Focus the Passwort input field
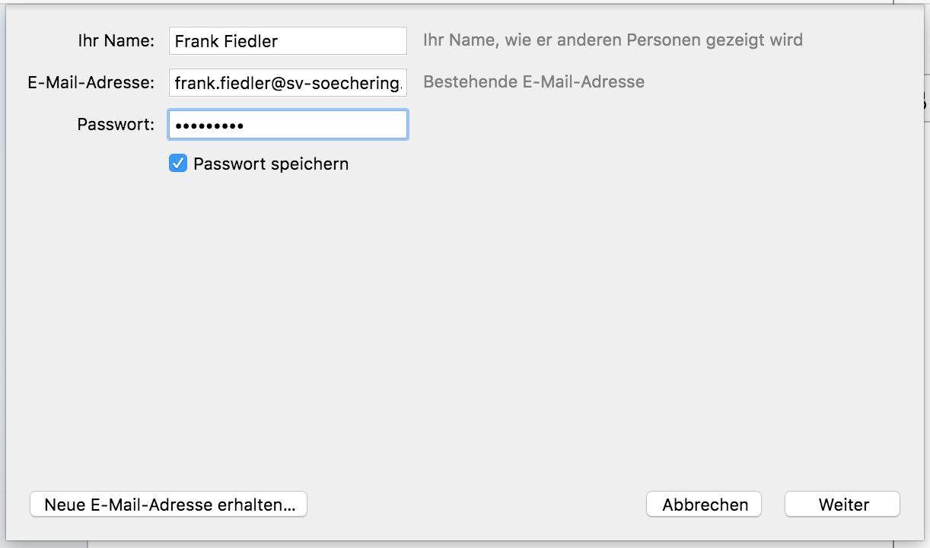The image size is (930, 548). pos(288,125)
